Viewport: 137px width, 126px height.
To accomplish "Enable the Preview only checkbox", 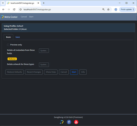I will [8, 45].
